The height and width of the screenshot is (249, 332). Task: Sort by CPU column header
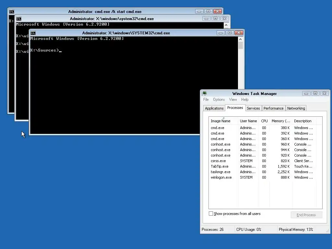(264, 121)
